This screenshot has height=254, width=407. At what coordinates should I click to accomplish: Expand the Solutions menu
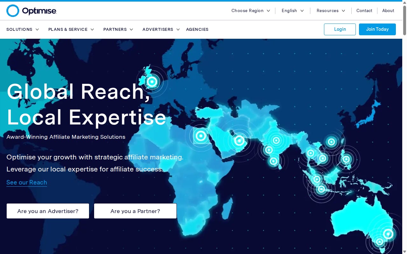23,30
